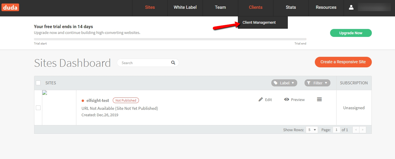Open the Stats menu
The height and width of the screenshot is (159, 395).
(x=291, y=8)
